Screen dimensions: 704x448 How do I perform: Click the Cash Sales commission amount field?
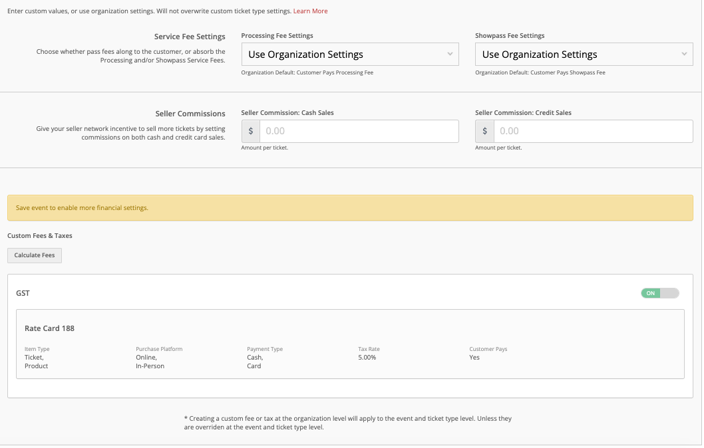[359, 131]
